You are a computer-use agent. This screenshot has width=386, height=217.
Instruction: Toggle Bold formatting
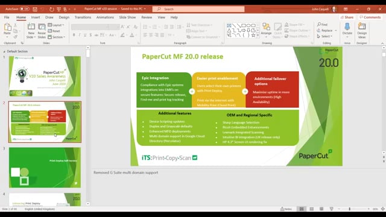pyautogui.click(x=74, y=35)
